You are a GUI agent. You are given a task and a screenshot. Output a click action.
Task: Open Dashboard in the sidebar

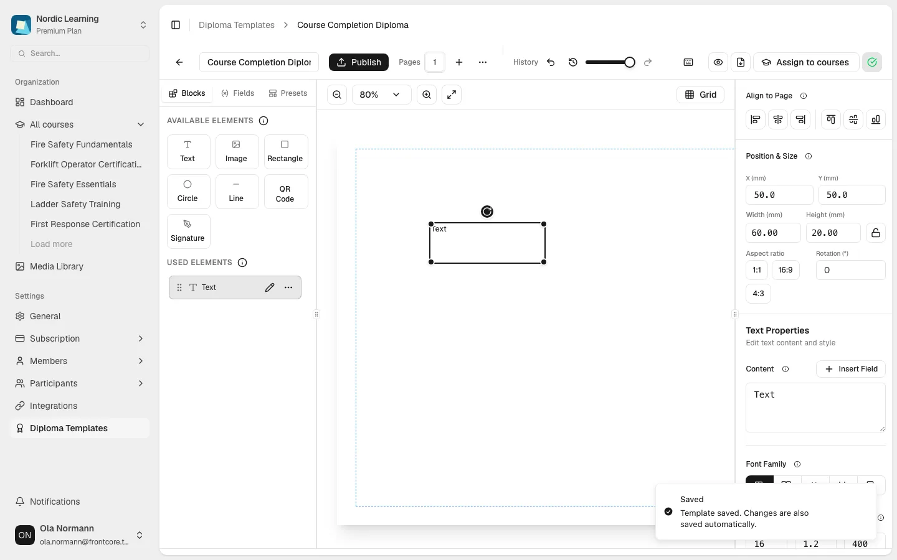(x=80, y=102)
